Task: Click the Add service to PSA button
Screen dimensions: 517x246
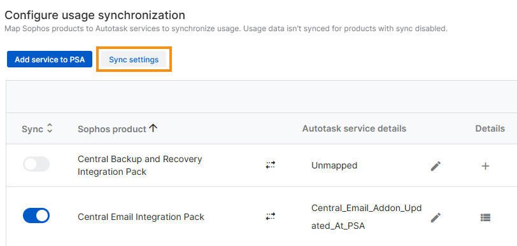Action: 50,59
